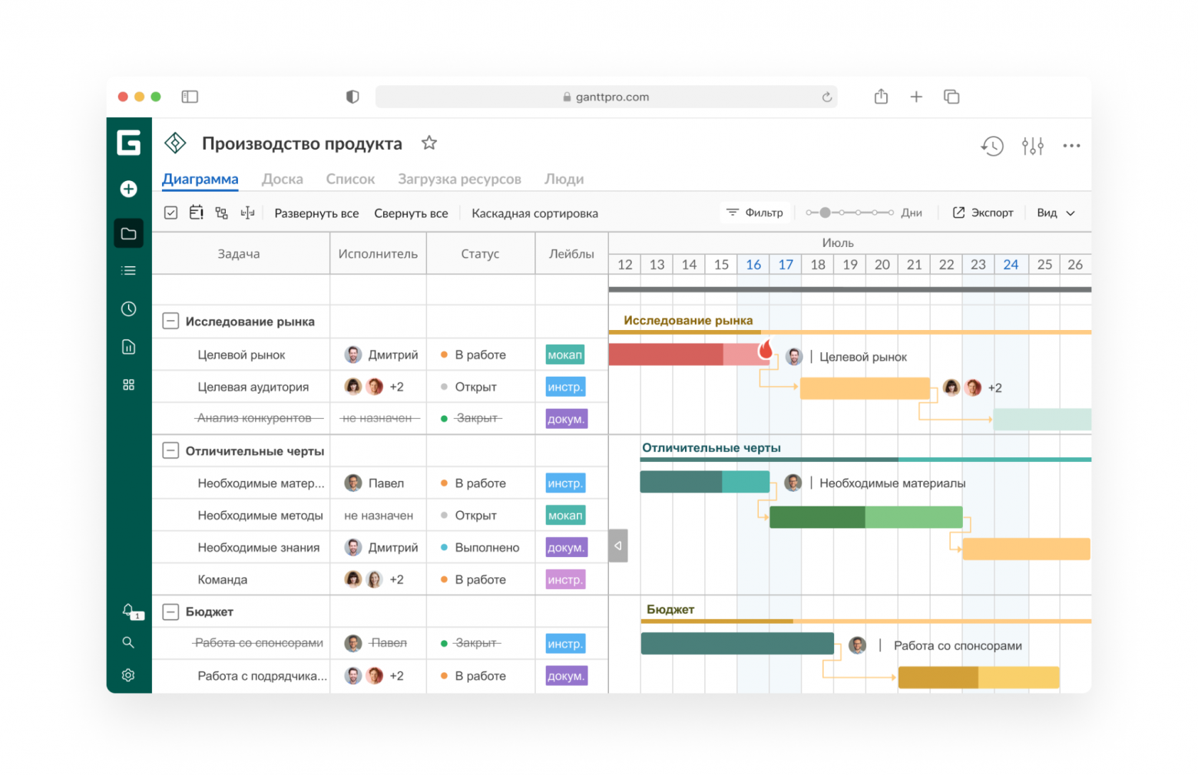The image size is (1198, 775).
Task: Open the sidebar clock time-log icon
Action: tap(129, 308)
